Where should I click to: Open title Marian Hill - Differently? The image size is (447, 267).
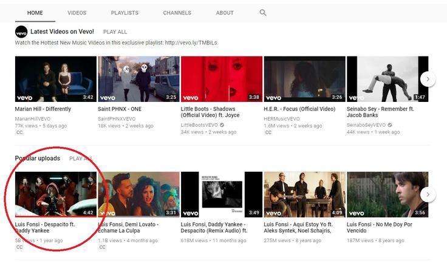click(x=43, y=109)
